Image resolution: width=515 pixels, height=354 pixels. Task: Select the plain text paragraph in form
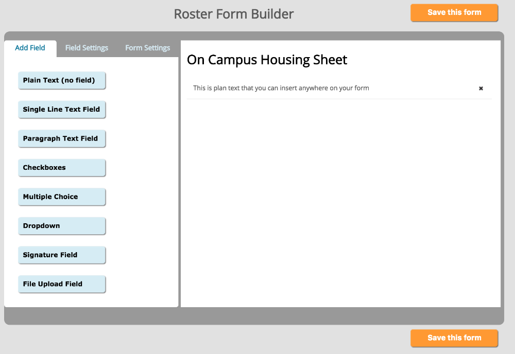281,88
